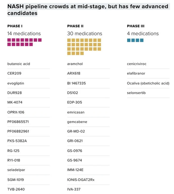Select evogliptin in the Phase I list
The height and width of the screenshot is (194, 174).
click(x=16, y=83)
